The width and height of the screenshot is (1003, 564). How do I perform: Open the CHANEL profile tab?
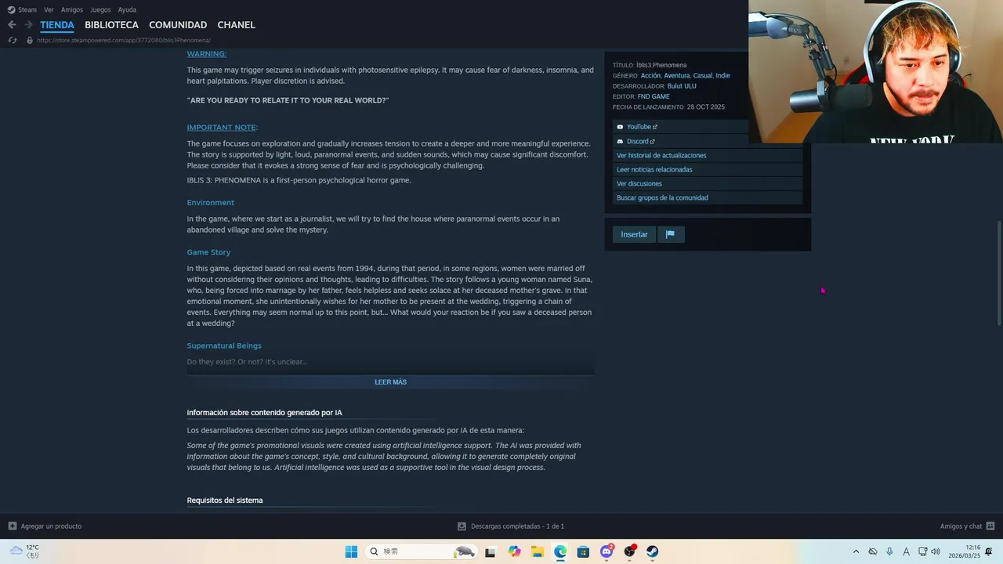coord(236,25)
